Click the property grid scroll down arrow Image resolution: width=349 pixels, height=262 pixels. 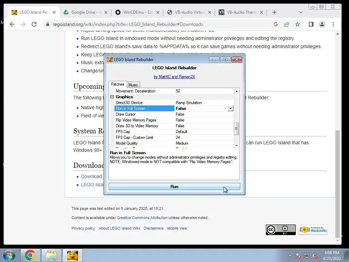point(237,145)
